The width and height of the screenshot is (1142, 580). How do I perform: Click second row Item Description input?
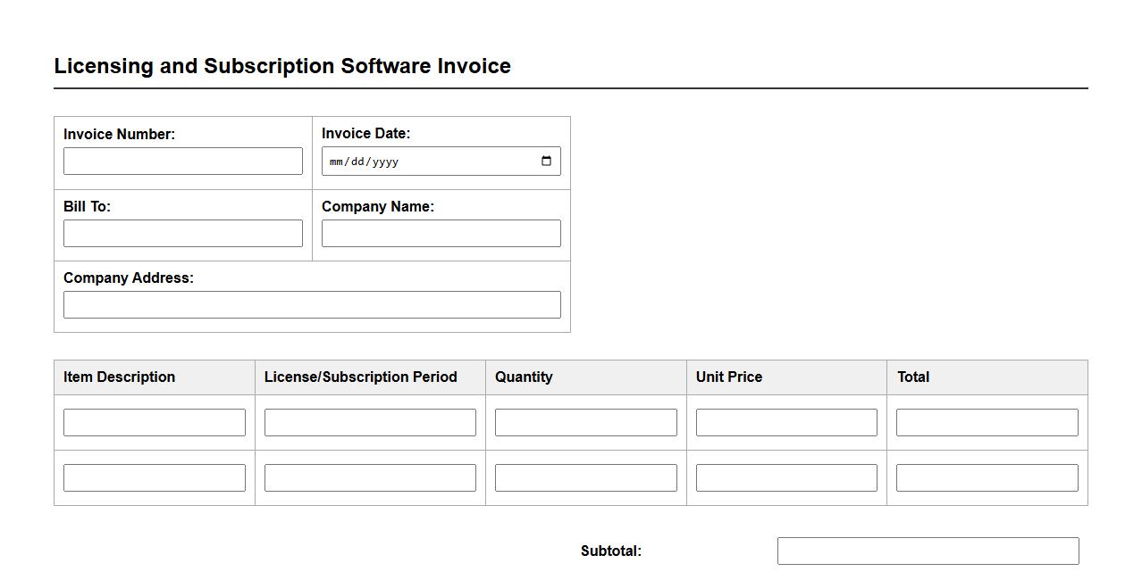155,478
